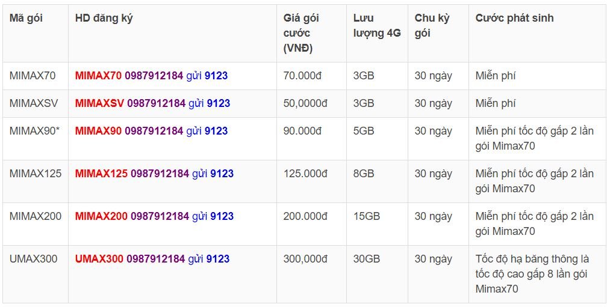The width and height of the screenshot is (610, 307).
Task: Click red MIMAX90 registration syntax
Action: pos(98,131)
